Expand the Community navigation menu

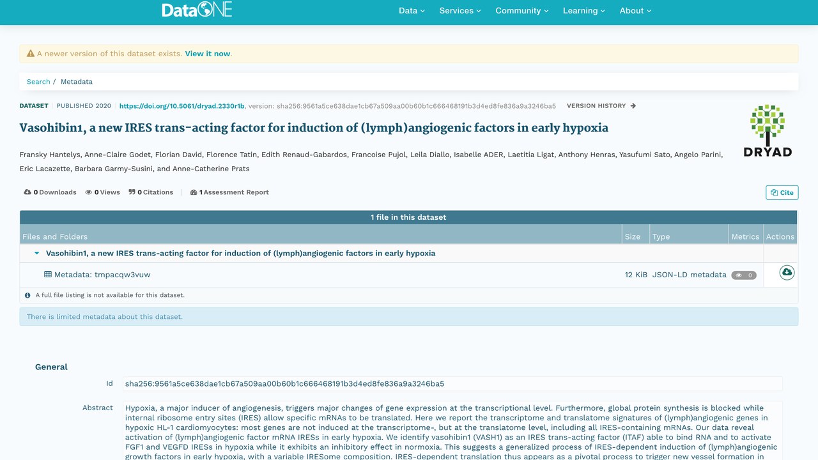pos(522,11)
